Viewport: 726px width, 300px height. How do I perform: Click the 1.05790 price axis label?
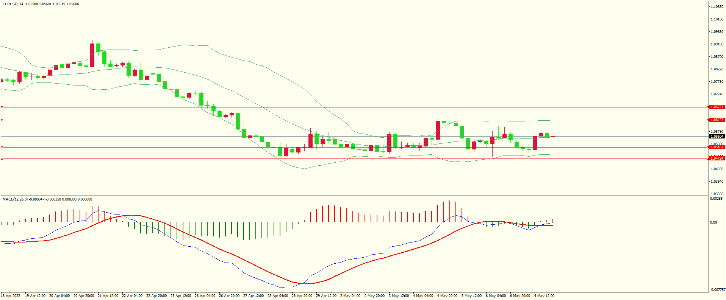pyautogui.click(x=717, y=132)
